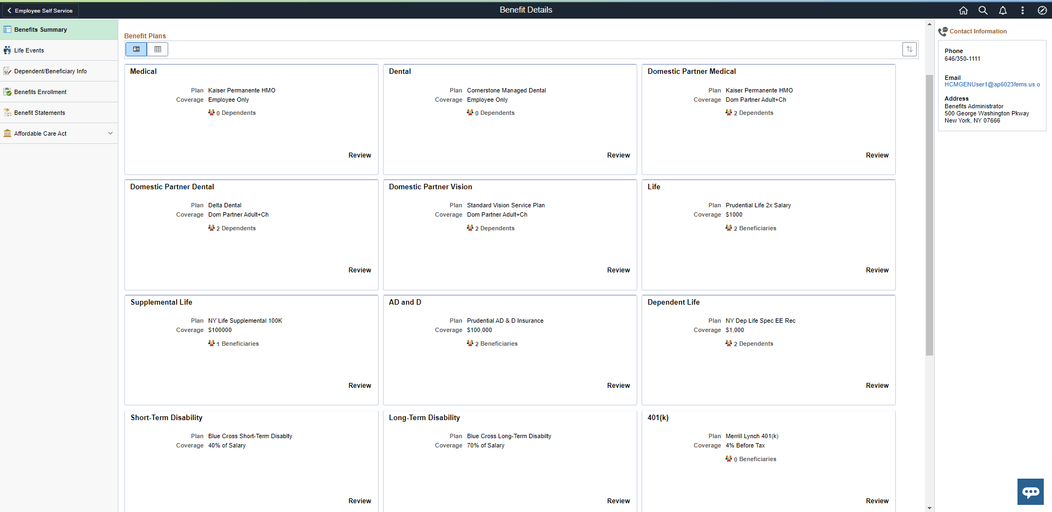Open the Benefits Administrator email link

pos(992,84)
